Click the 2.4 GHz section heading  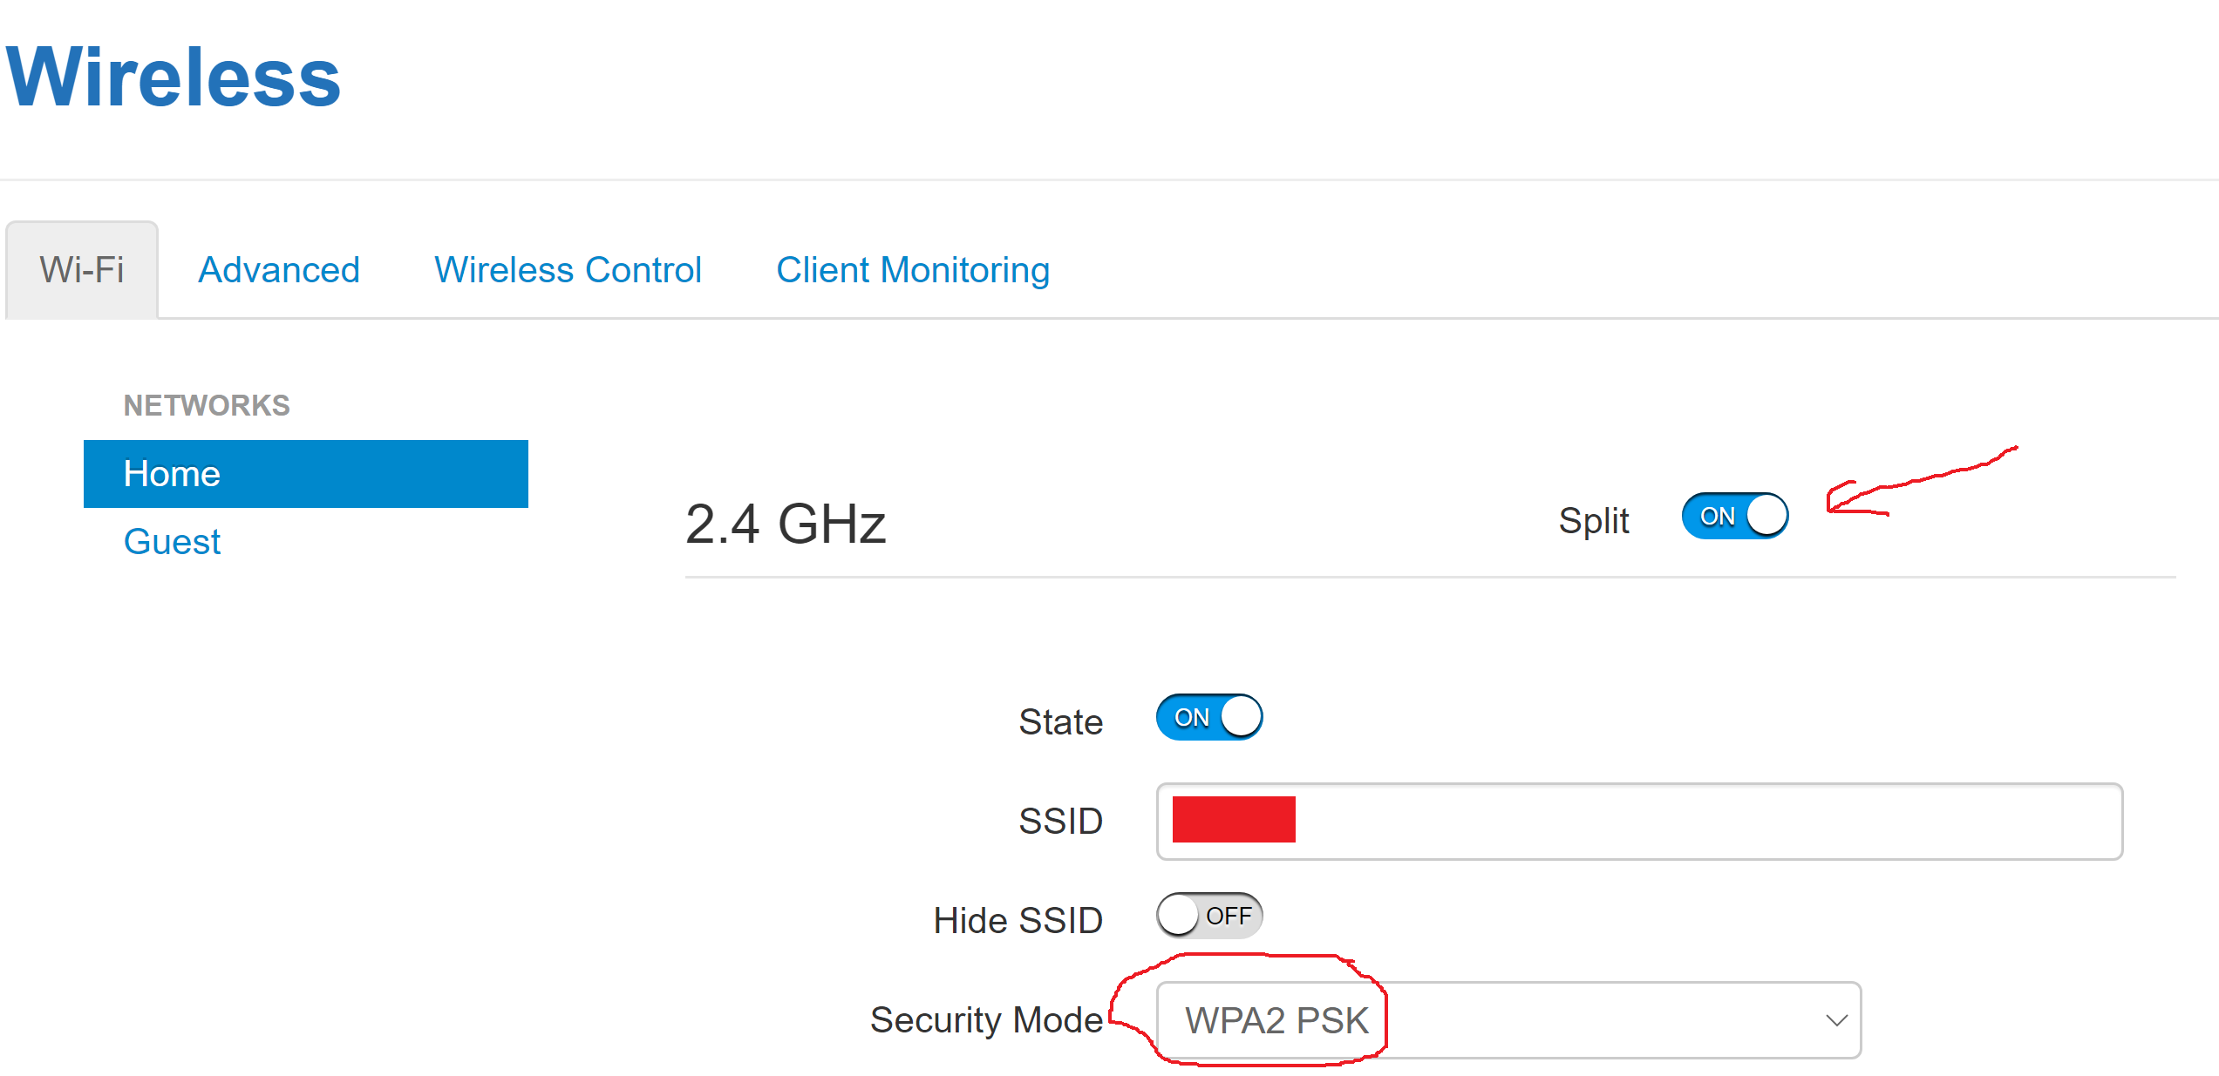click(x=786, y=524)
